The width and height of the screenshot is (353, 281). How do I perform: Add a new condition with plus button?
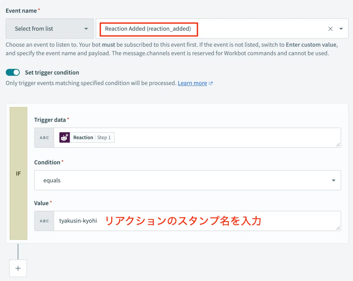click(x=18, y=268)
